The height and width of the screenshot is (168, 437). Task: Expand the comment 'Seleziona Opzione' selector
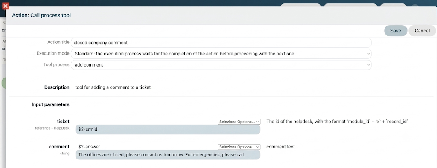239,147
